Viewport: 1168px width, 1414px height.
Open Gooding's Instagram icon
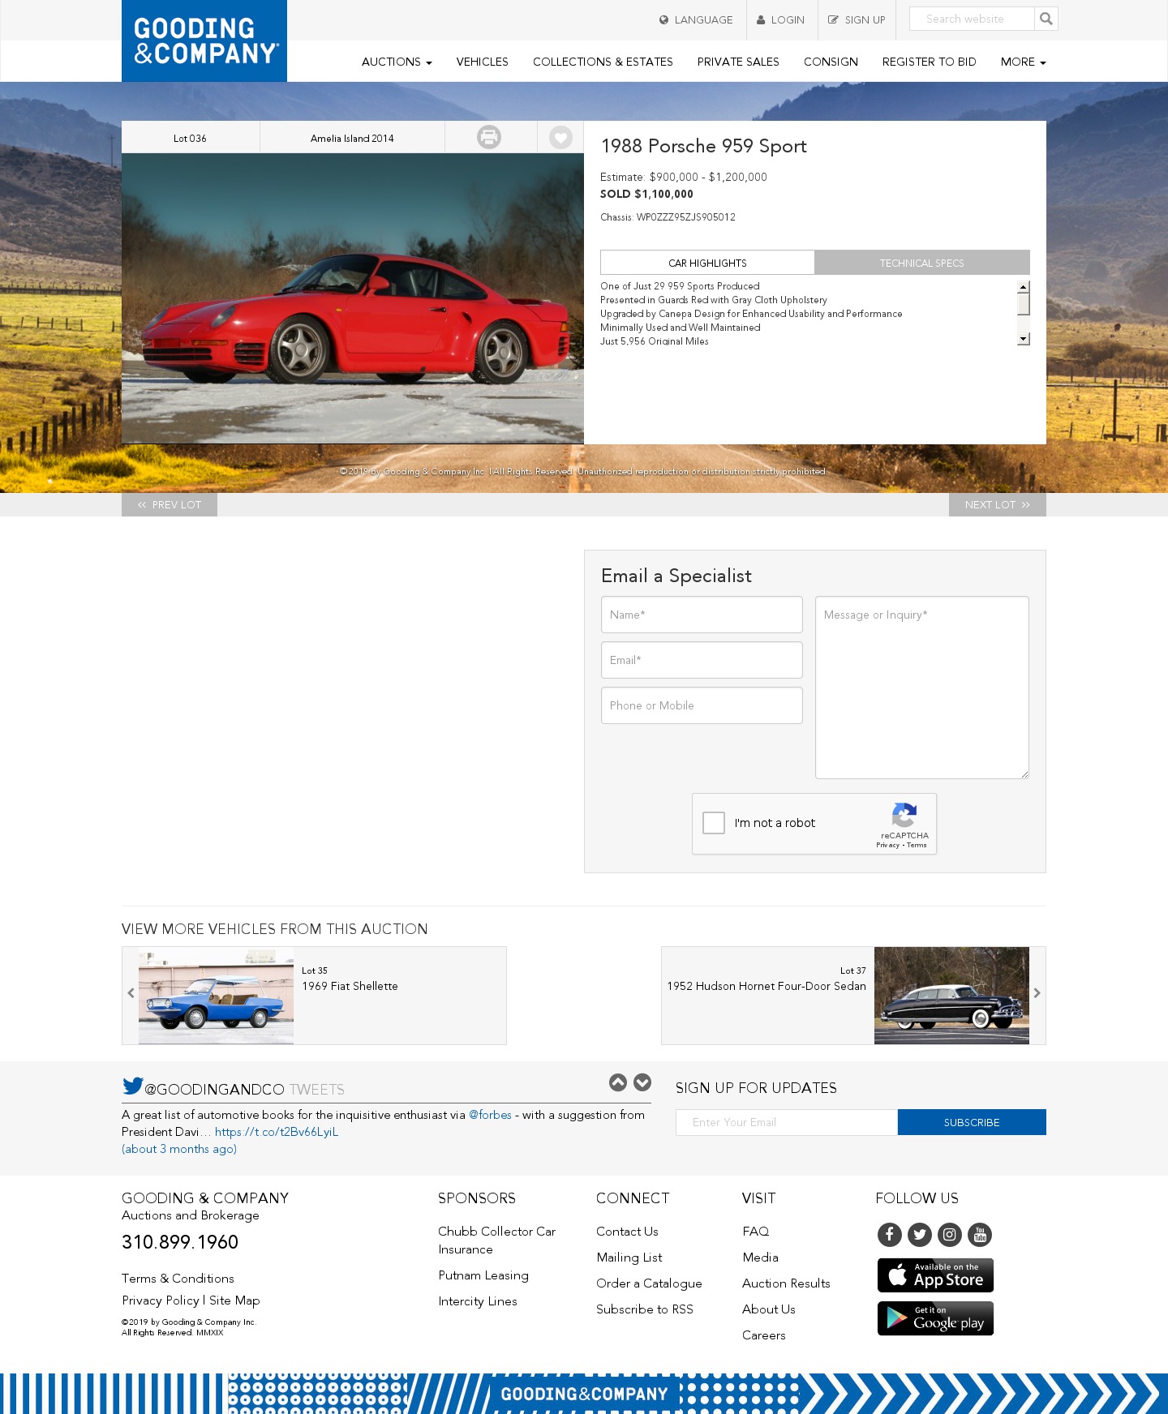pyautogui.click(x=950, y=1235)
